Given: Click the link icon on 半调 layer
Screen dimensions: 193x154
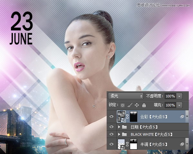Looking at the screenshot, I should point(128,144).
